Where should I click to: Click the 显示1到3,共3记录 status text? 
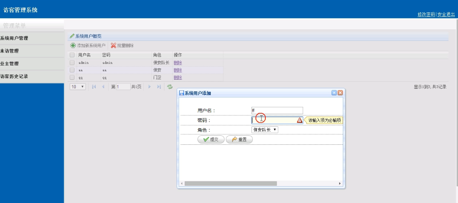click(430, 87)
